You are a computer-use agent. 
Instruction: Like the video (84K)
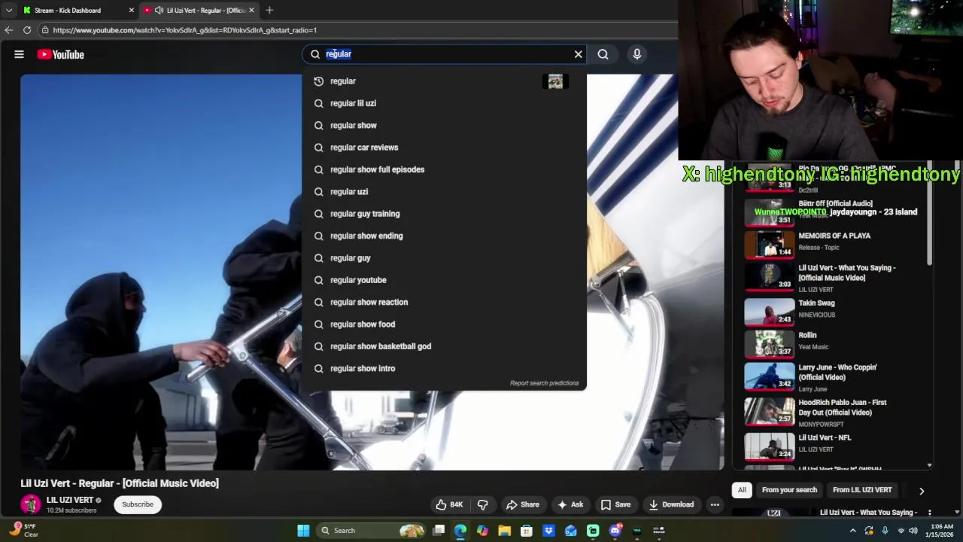[450, 504]
